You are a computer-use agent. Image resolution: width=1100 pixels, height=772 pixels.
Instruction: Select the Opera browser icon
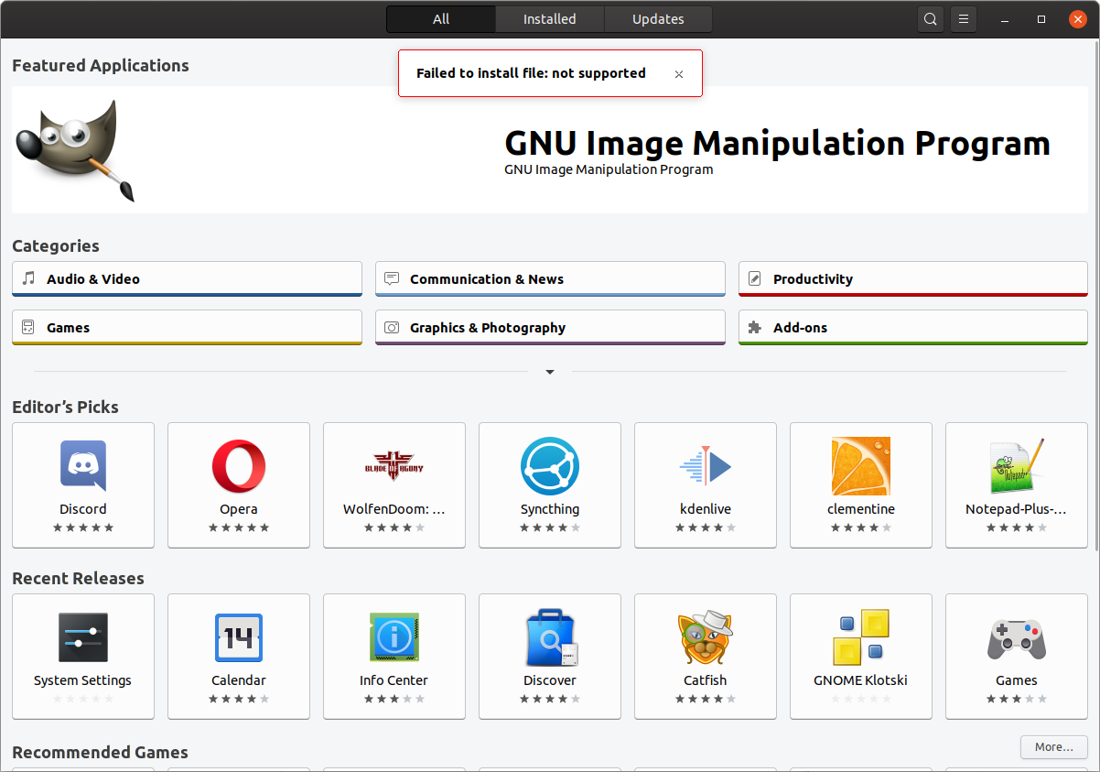point(239,466)
